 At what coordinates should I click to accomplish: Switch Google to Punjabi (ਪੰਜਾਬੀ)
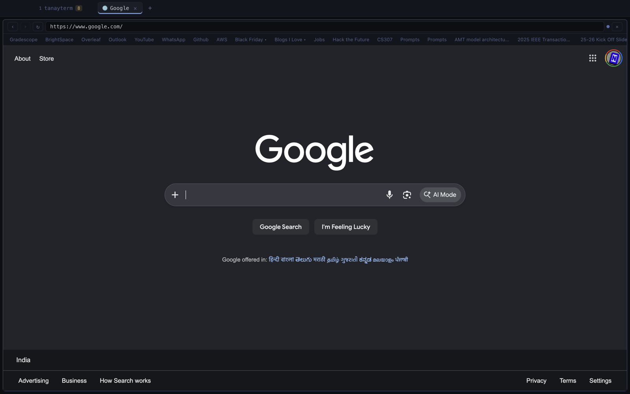(402, 260)
